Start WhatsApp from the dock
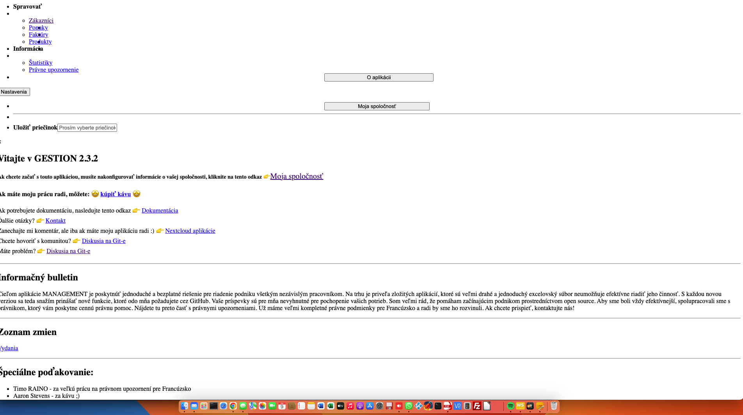Viewport: 743px width, 415px height. click(x=409, y=406)
